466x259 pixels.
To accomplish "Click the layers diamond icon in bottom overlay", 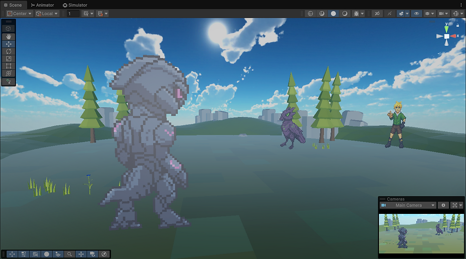I will 58,254.
